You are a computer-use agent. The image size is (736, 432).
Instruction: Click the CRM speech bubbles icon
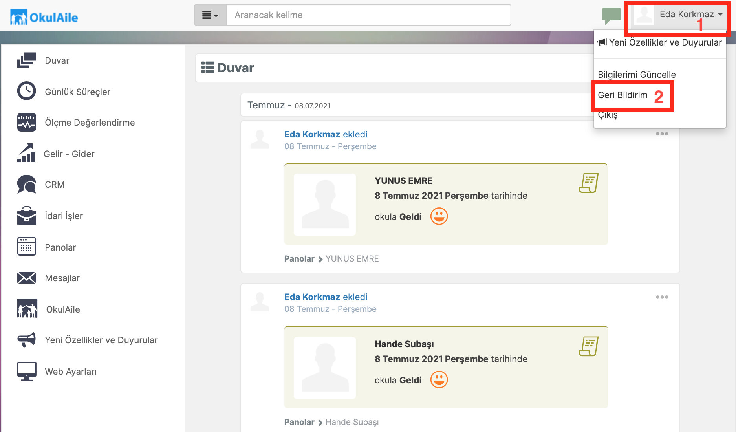click(x=27, y=184)
